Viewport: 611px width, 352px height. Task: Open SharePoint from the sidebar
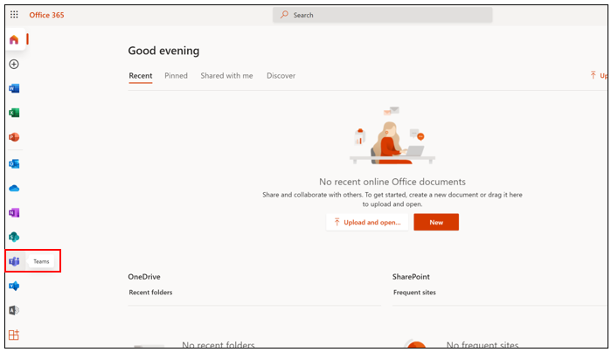coord(14,237)
